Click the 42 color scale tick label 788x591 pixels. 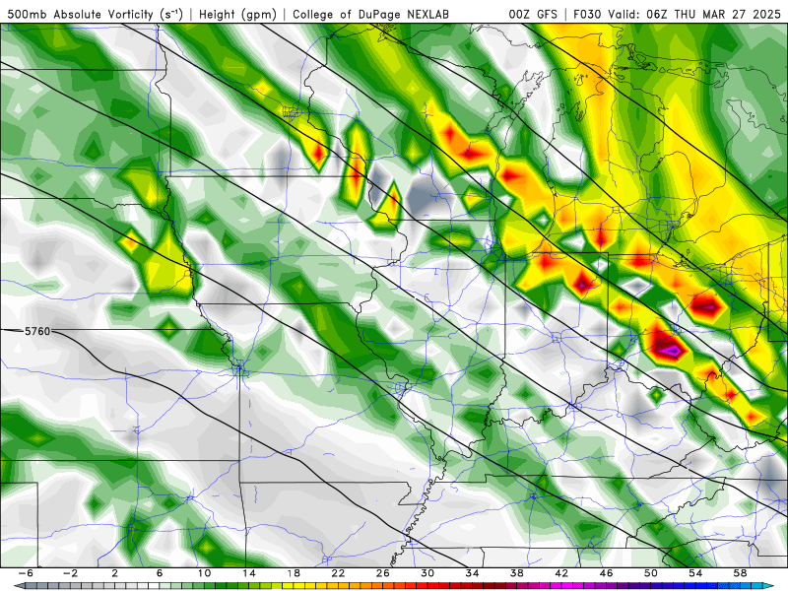tap(561, 573)
